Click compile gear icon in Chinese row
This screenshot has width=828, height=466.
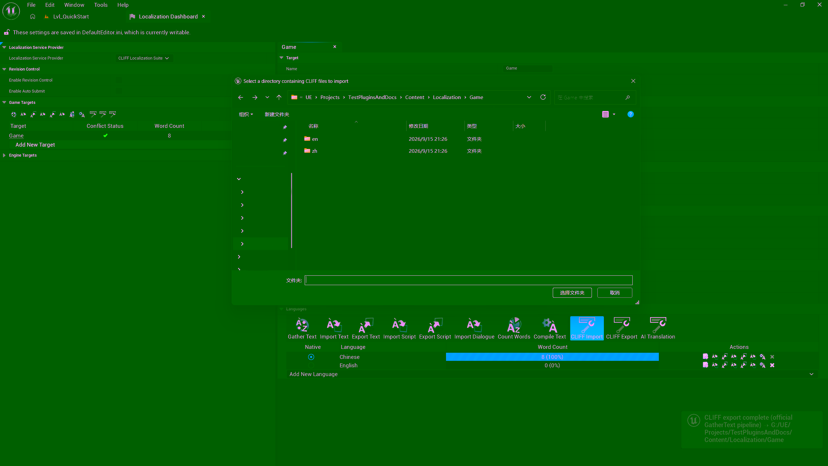tap(762, 357)
